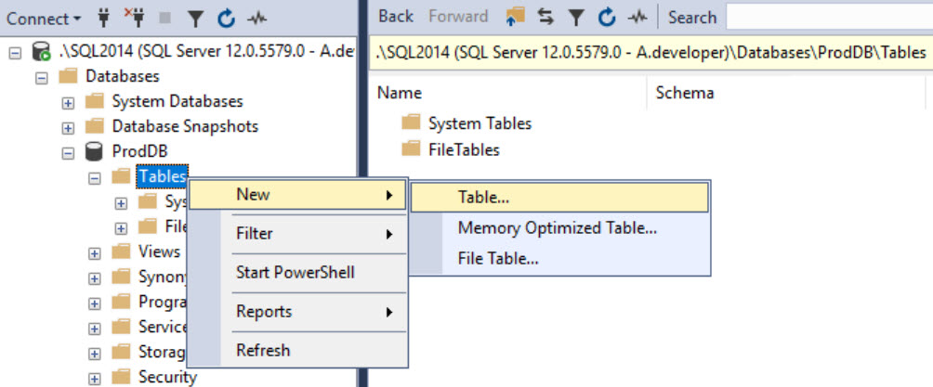Sort by the Schema column header
Image resolution: width=933 pixels, height=387 pixels.
tap(684, 93)
